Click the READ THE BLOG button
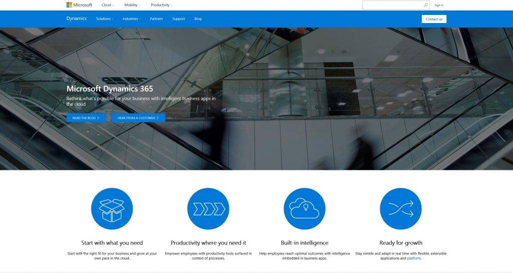Image resolution: width=513 pixels, height=273 pixels. (x=86, y=118)
